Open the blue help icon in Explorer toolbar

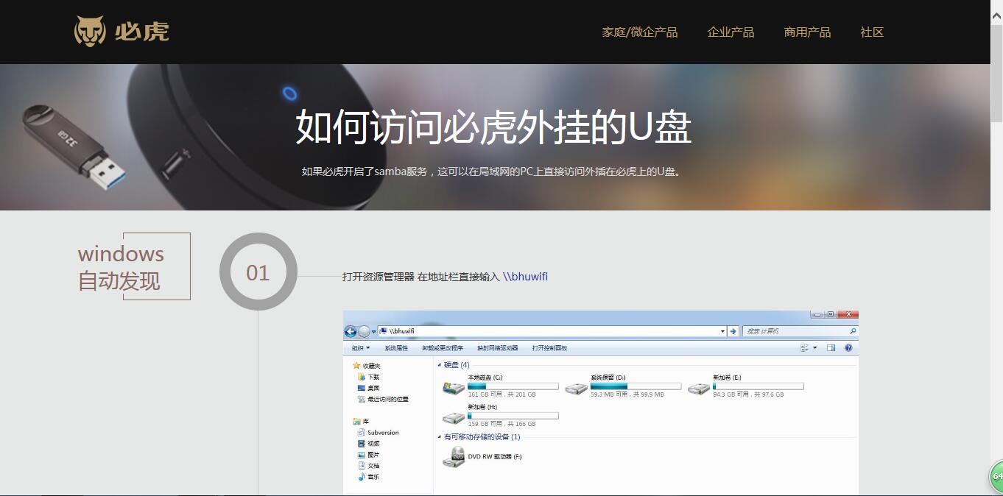[848, 347]
